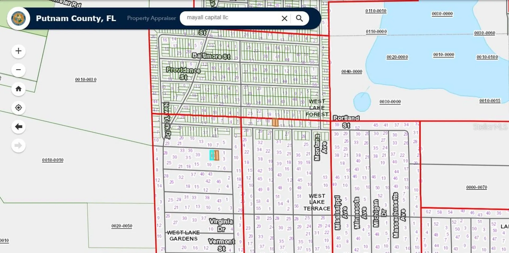Click the New York Dr street label
This screenshot has height=253, width=509.
pos(167,120)
